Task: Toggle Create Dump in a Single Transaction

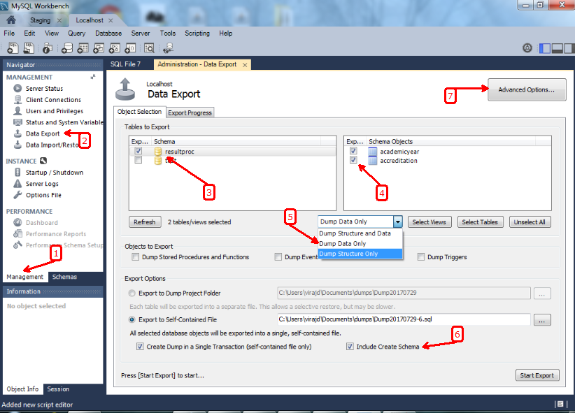Action: pyautogui.click(x=140, y=347)
